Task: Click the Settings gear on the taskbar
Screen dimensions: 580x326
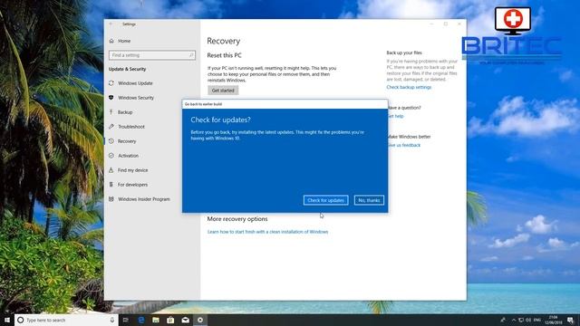Action: click(200, 320)
